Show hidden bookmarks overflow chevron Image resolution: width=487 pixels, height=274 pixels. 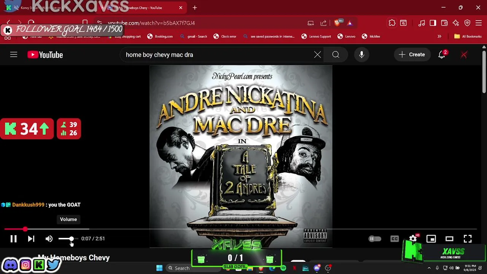coord(439,37)
